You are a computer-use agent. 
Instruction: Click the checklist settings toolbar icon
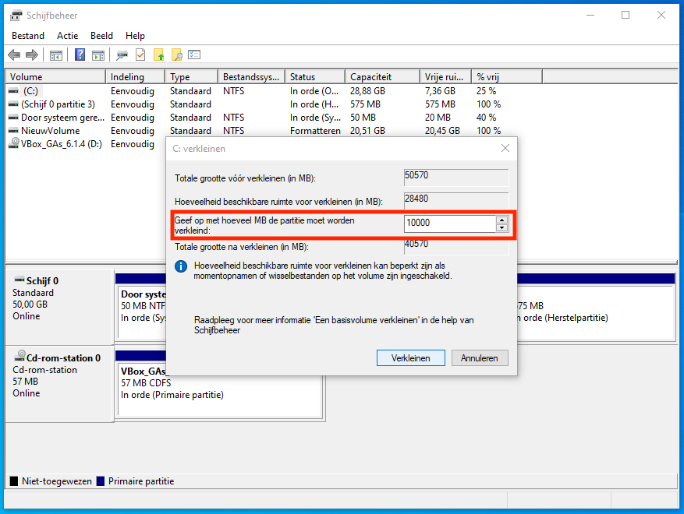(195, 55)
